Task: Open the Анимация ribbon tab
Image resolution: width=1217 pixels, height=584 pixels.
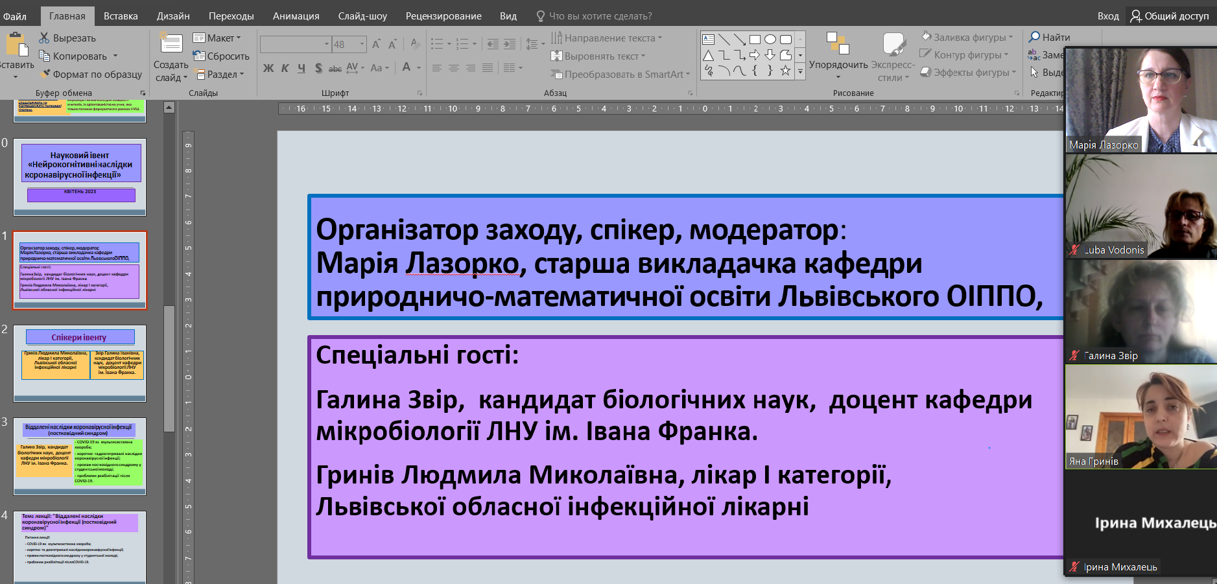Action: click(x=296, y=16)
